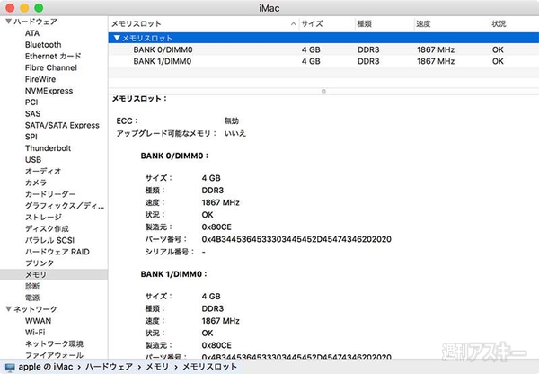Select USB in the sidebar
Screen dimensions: 539x374
[33, 160]
